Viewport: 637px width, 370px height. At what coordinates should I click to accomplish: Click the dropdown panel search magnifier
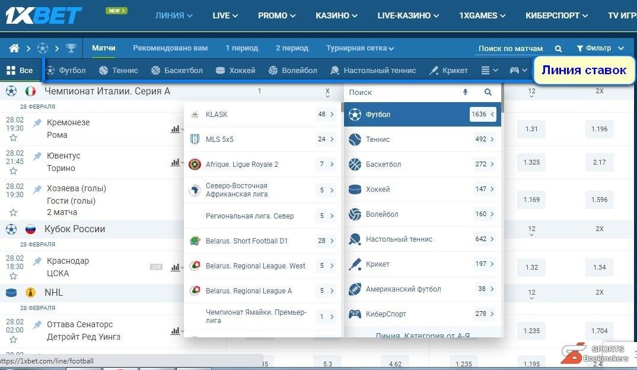point(488,92)
